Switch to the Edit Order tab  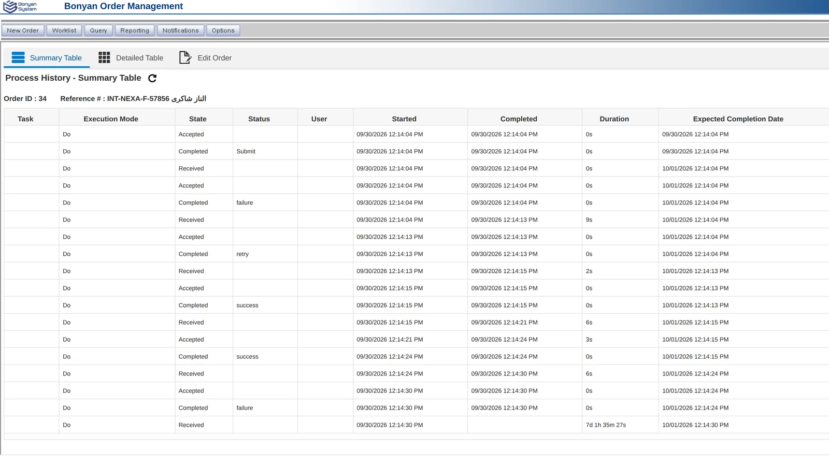coord(205,58)
